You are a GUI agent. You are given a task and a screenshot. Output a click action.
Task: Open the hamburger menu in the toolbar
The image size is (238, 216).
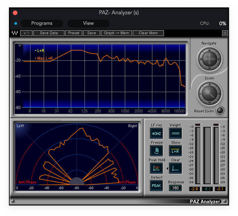[x=225, y=33]
